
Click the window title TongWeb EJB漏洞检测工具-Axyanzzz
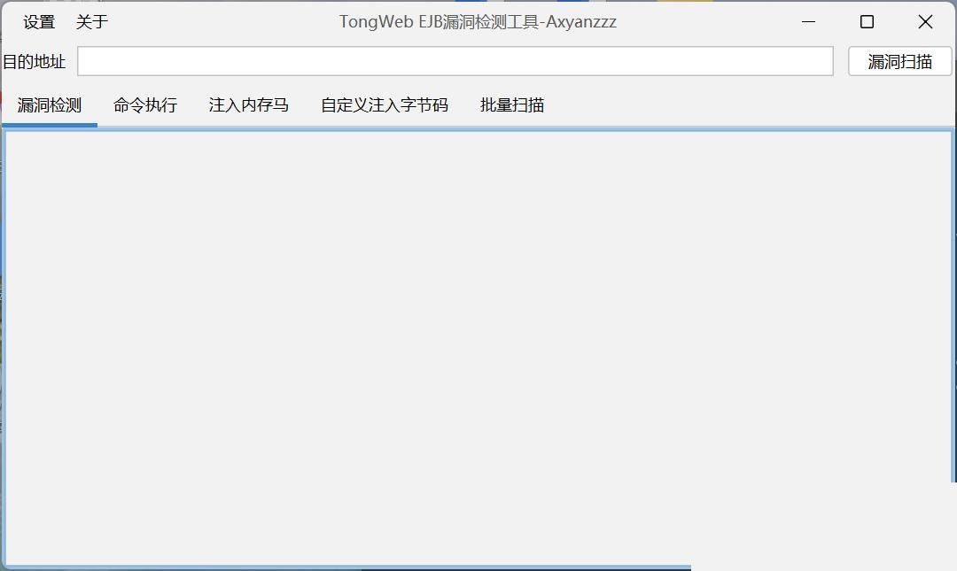pyautogui.click(x=478, y=22)
